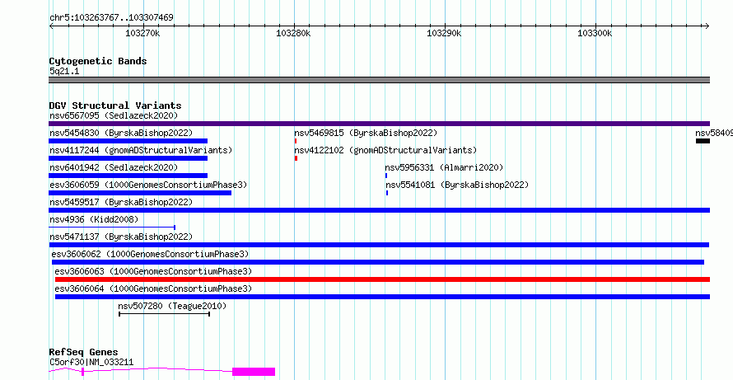Screen dimensions: 733x380
Task: Select nsv5459517 (ByrskaBishop2022) label
Action: click(121, 202)
